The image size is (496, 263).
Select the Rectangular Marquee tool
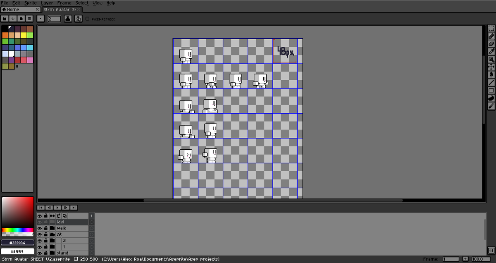[491, 28]
